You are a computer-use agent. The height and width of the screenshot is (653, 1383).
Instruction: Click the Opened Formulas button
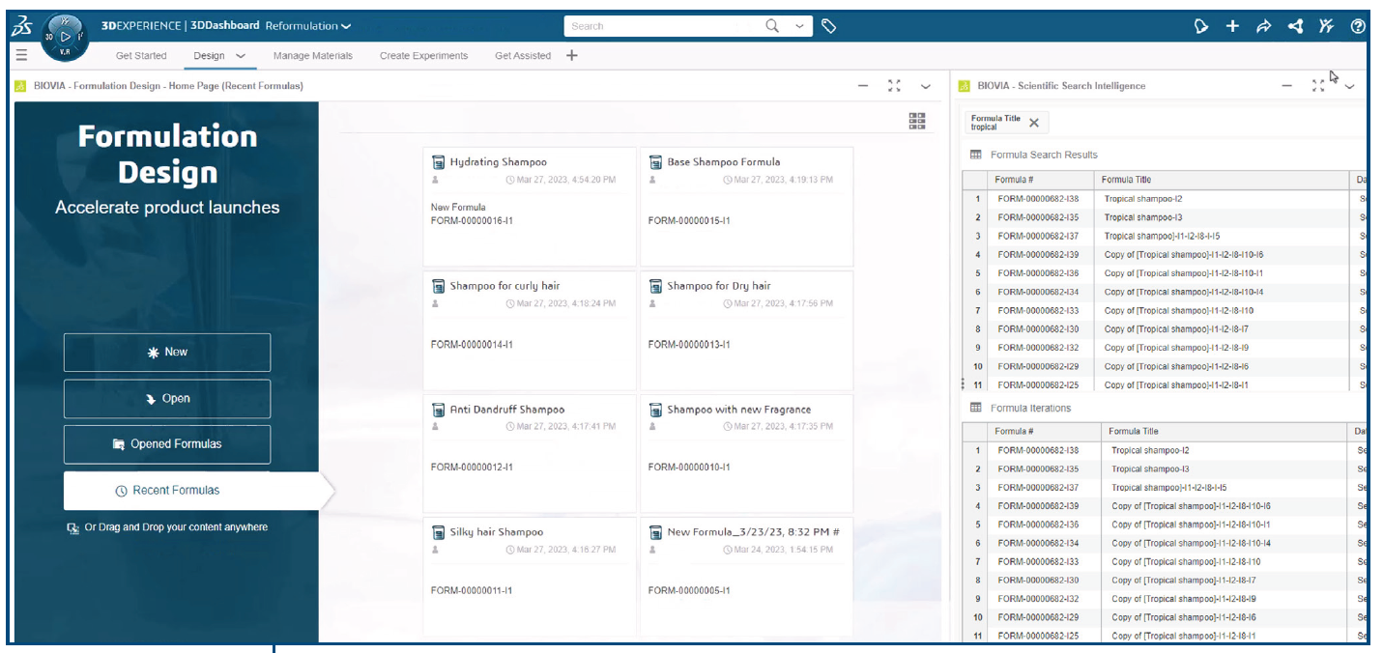(167, 444)
